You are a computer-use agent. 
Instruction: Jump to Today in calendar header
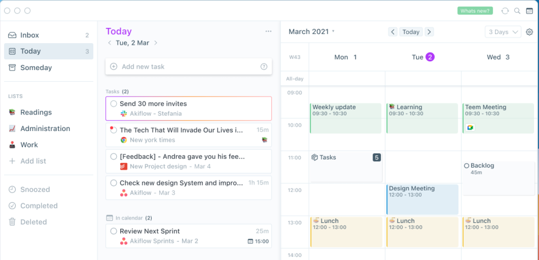[411, 32]
